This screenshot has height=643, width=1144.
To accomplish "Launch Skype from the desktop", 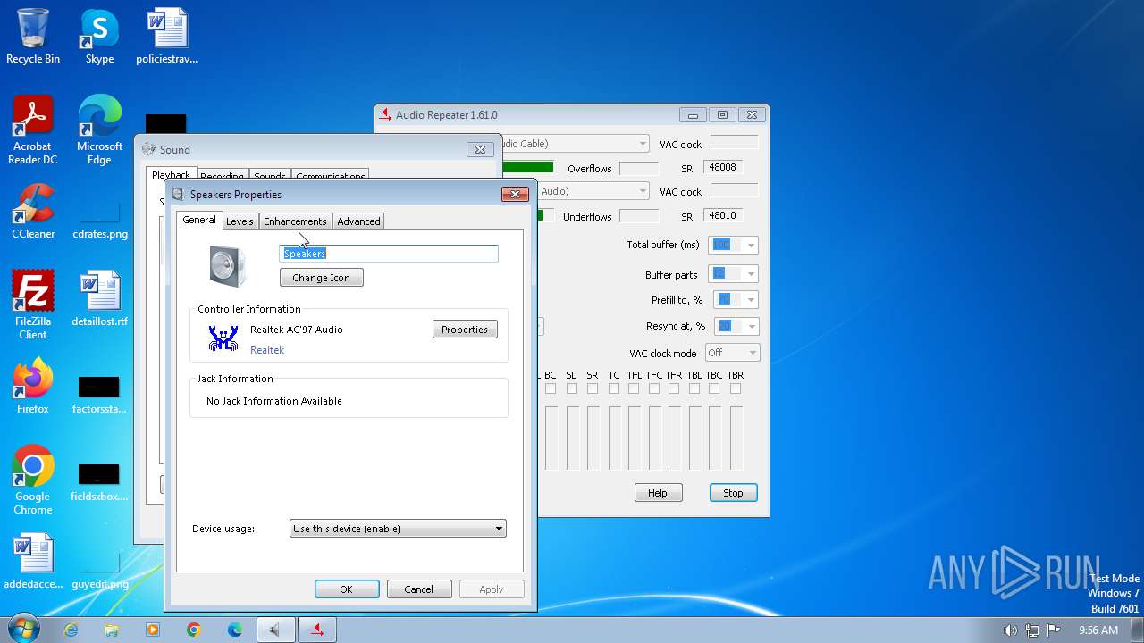I will point(99,37).
